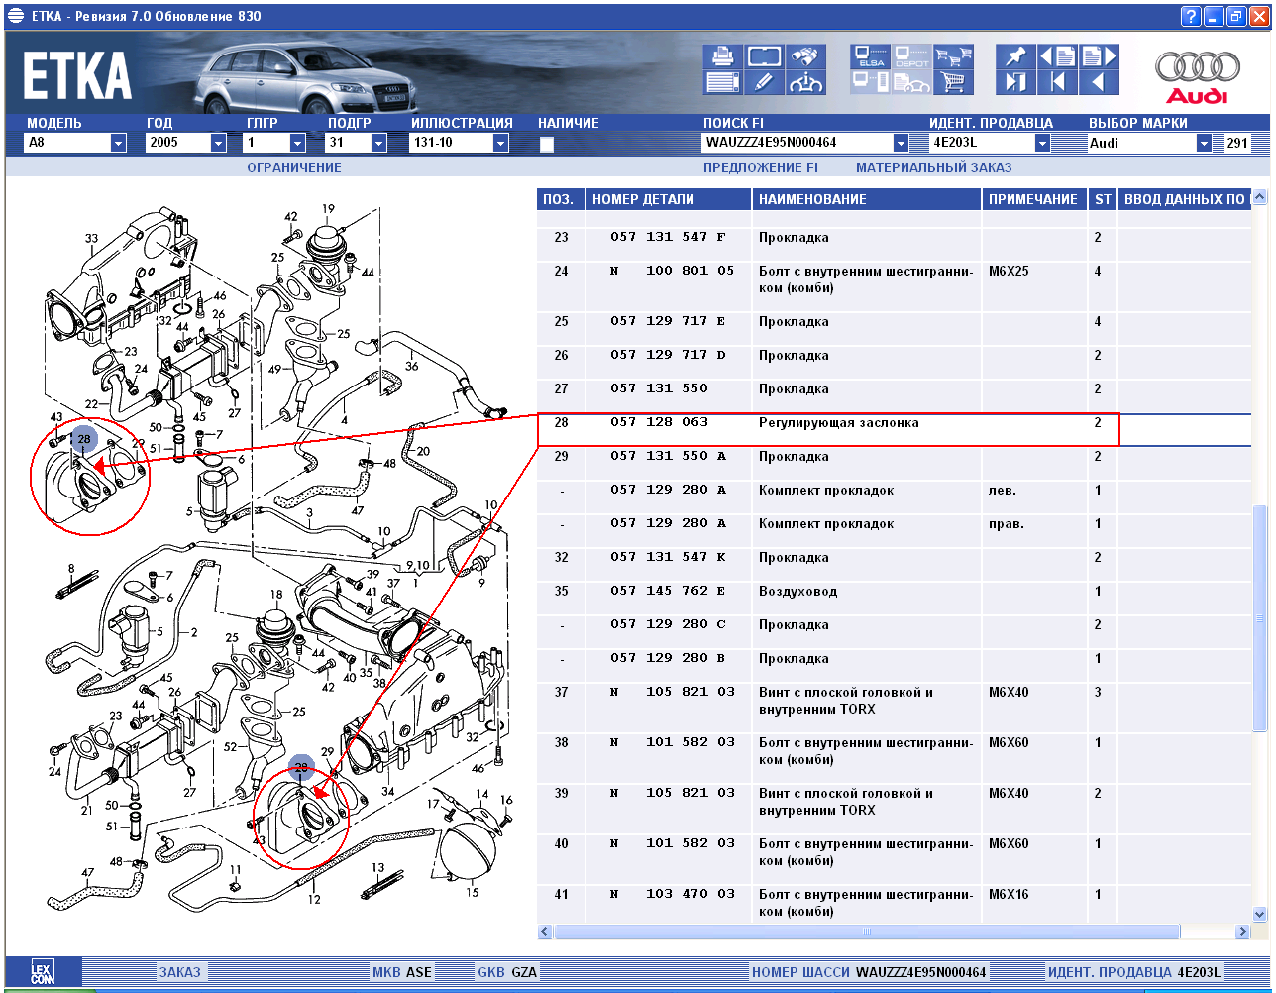Click the horizontal scrollbar left arrow
Image resolution: width=1276 pixels, height=993 pixels.
point(545,932)
